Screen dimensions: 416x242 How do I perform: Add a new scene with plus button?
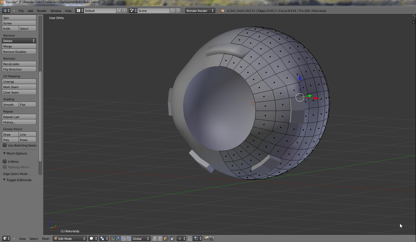click(x=173, y=11)
